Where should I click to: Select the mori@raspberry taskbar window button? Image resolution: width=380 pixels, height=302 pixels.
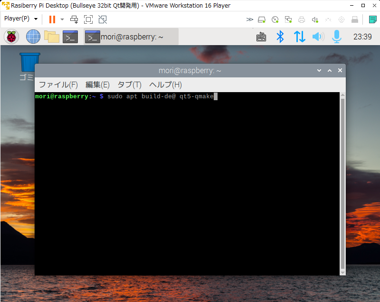[131, 37]
